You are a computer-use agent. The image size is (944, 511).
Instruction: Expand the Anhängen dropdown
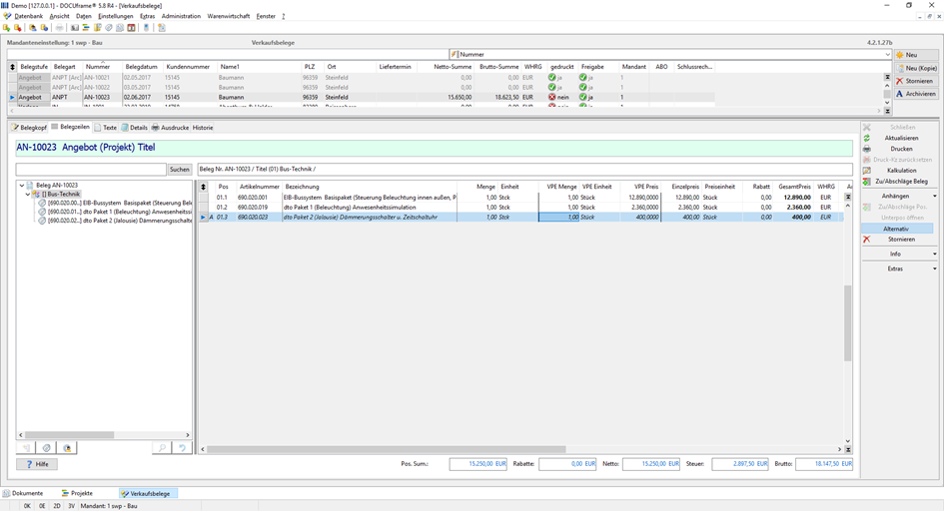tap(934, 197)
